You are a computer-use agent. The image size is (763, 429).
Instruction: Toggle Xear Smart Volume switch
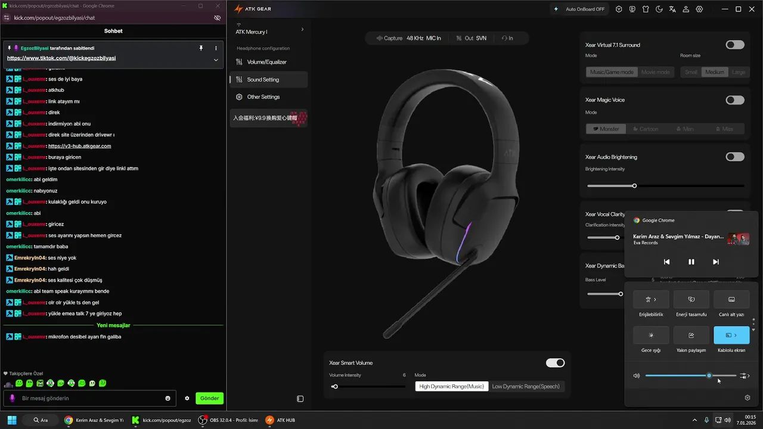[555, 363]
